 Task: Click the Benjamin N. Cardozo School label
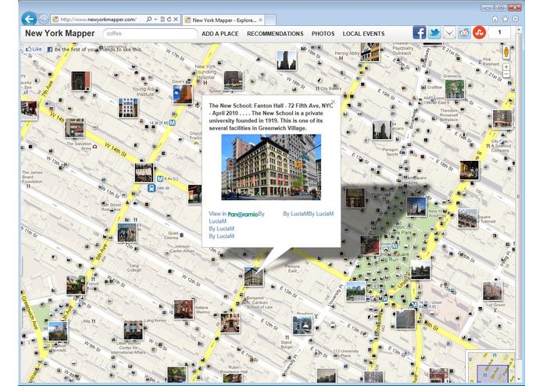(x=260, y=302)
